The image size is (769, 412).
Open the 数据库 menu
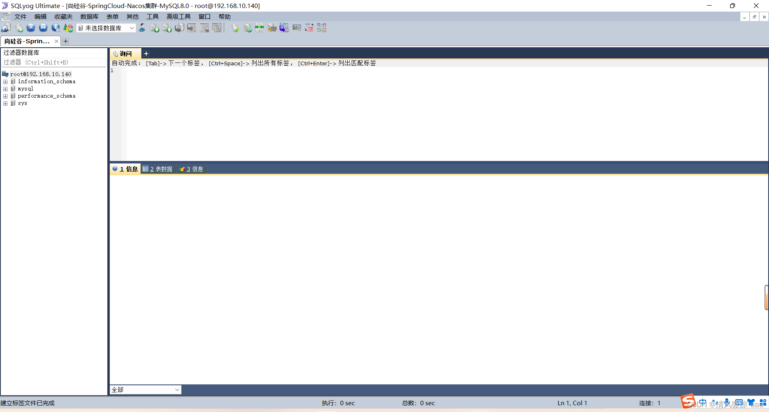tap(89, 16)
